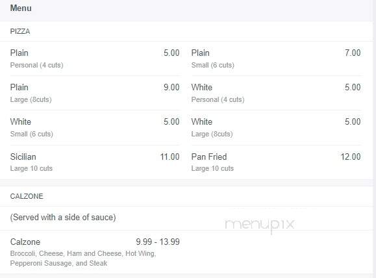Viewport: 376px width, 278px height.
Task: Click the Calzone fillings description text
Action: tap(83, 259)
